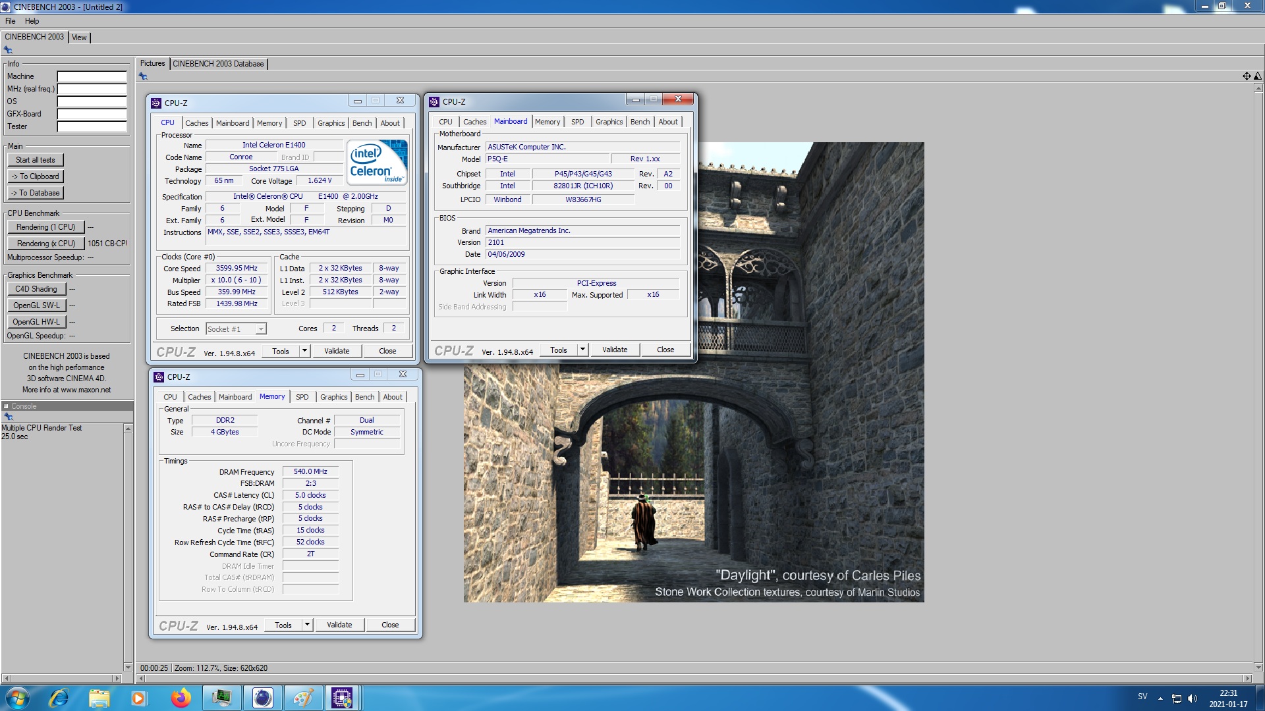
Task: Click the To Database button
Action: click(36, 193)
